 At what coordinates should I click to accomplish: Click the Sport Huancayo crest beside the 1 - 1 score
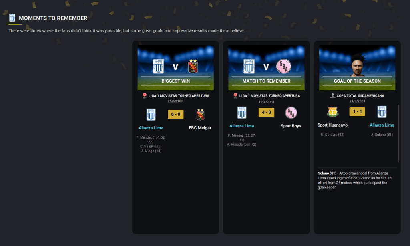tap(333, 112)
